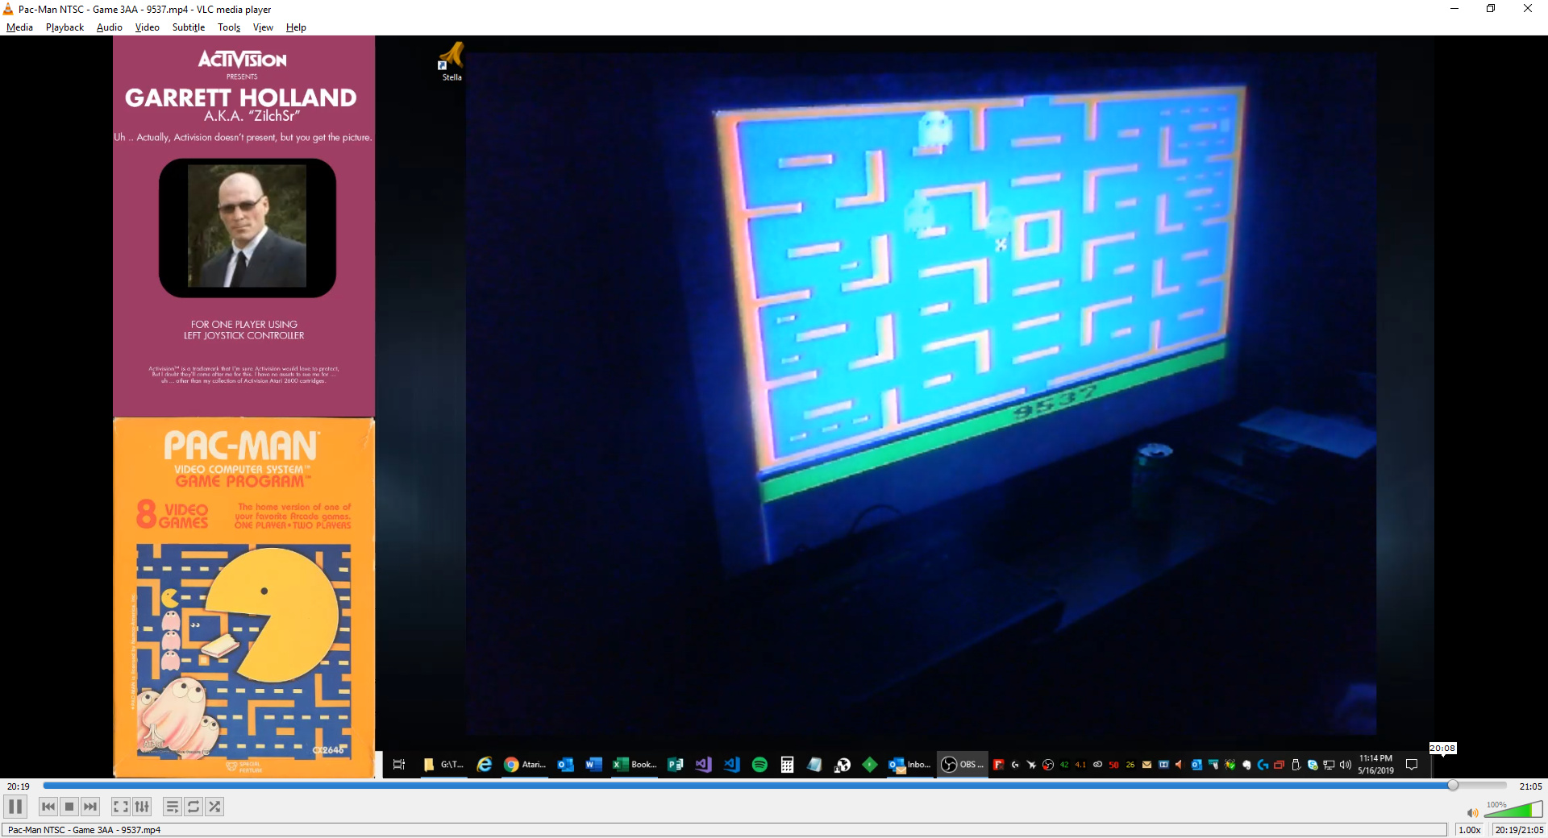Click the Publisher icon in recorded taskbar
1548x838 pixels.
[x=676, y=765]
